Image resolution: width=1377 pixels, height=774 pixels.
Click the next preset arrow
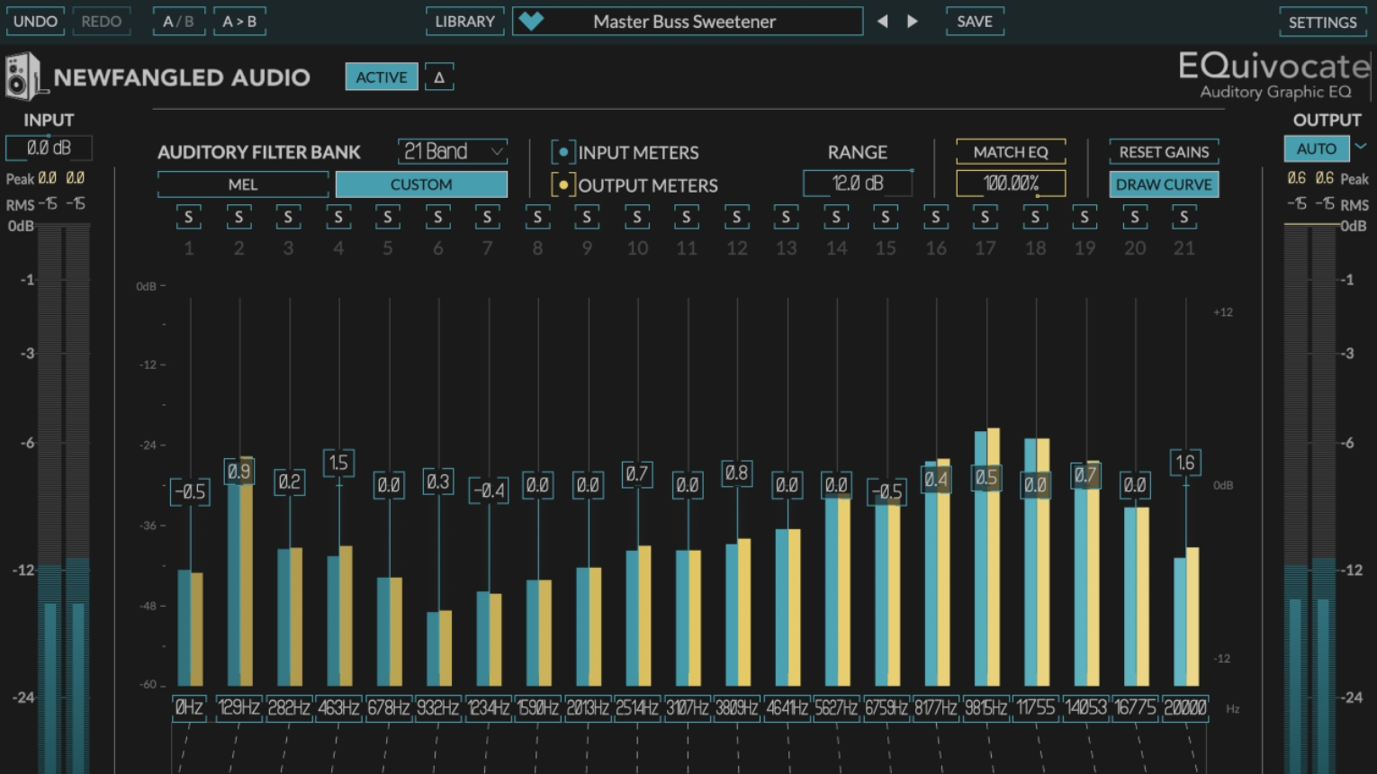913,21
